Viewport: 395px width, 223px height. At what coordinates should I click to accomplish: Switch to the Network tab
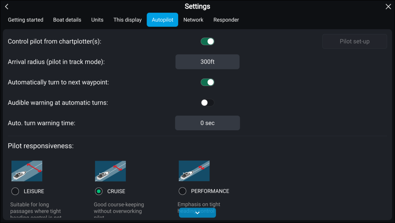pyautogui.click(x=193, y=20)
